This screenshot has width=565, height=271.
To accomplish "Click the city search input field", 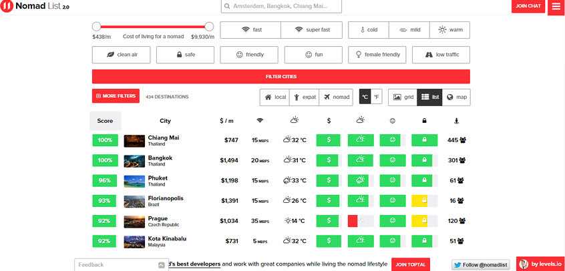I will (x=281, y=7).
